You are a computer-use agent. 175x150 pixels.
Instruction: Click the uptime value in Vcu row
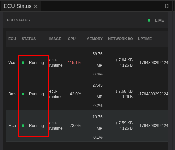[x=153, y=63]
